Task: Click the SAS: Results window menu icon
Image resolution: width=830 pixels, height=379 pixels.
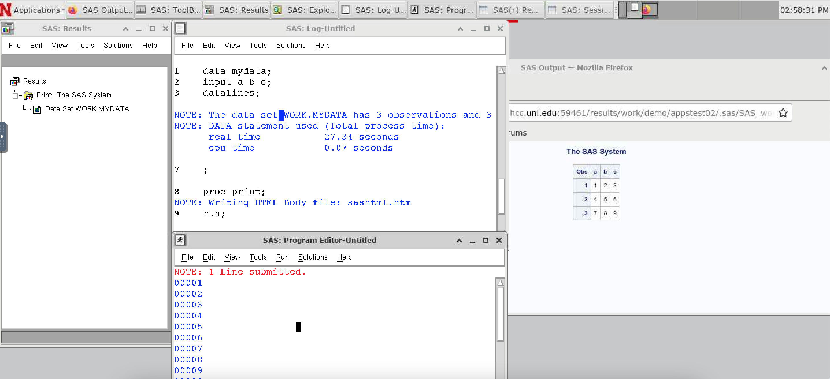Action: (8, 29)
